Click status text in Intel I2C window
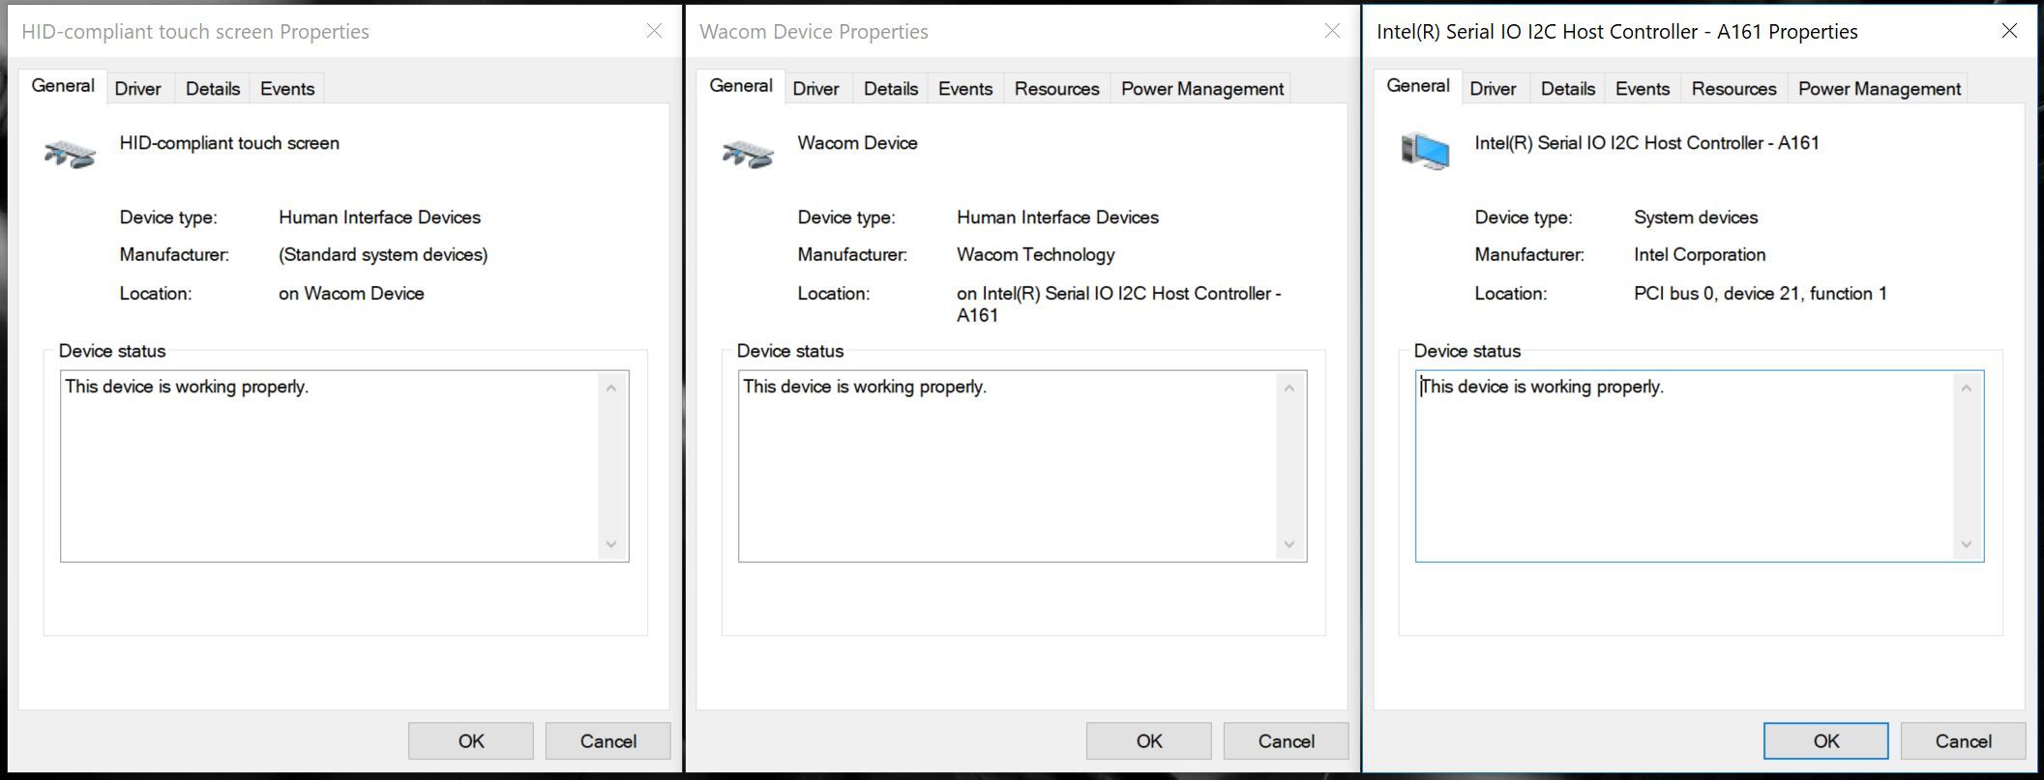The image size is (2044, 780). coord(1542,387)
